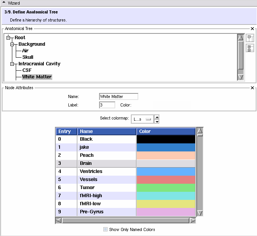
Task: Collapse the Intracranial Cavity node
Action: click(13, 64)
